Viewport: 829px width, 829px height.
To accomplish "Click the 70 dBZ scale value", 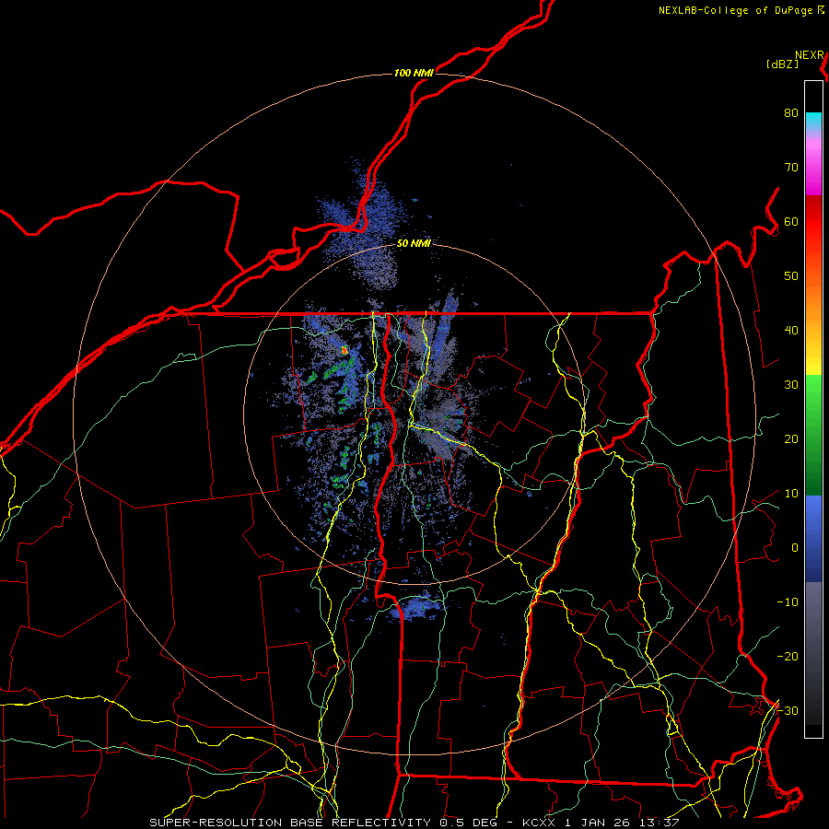I will pyautogui.click(x=791, y=167).
